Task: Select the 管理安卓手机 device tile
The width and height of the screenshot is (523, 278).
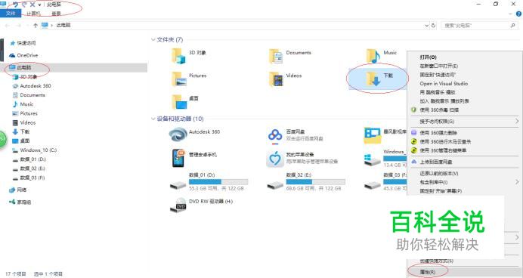Action: (x=194, y=158)
